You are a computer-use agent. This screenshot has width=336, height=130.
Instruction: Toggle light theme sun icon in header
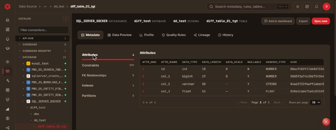298,7
